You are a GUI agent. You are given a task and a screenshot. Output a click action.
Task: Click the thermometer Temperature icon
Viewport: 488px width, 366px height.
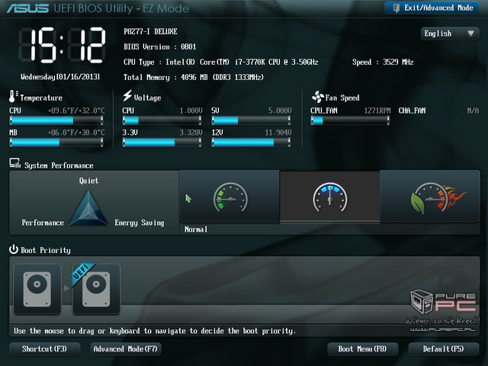[x=13, y=97]
